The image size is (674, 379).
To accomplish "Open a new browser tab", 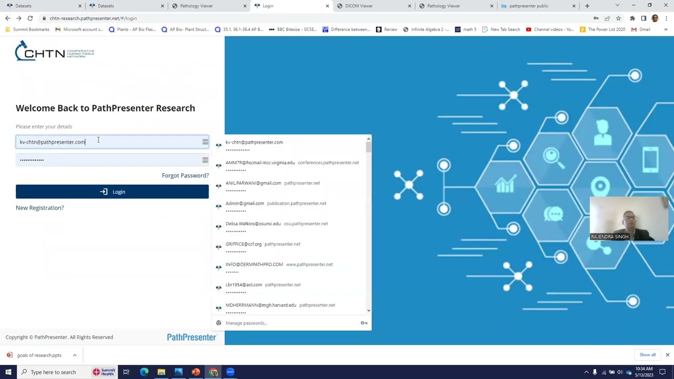I will (587, 6).
